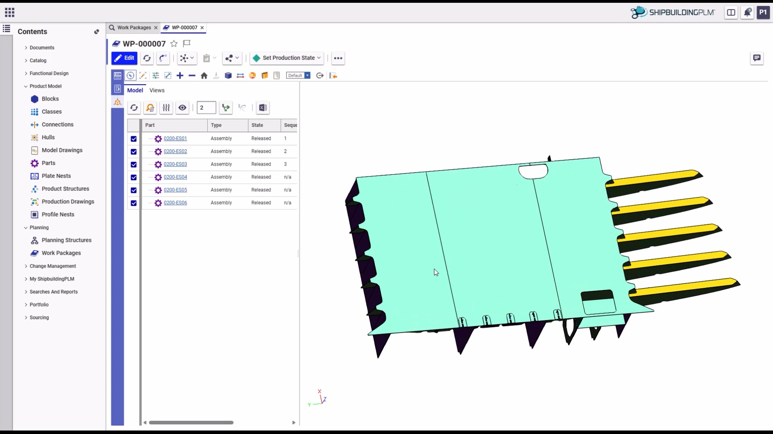Open the Set Production State dropdown
773x434 pixels.
[287, 58]
